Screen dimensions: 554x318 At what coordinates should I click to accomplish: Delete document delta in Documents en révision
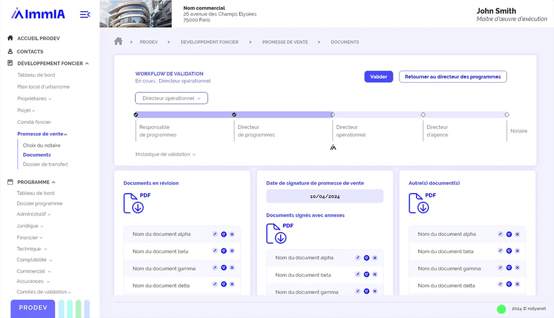coord(232,284)
